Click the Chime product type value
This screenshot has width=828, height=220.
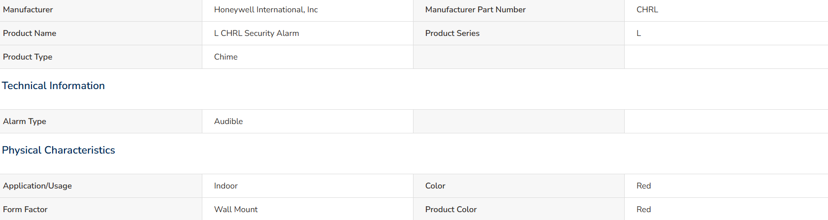tap(225, 57)
